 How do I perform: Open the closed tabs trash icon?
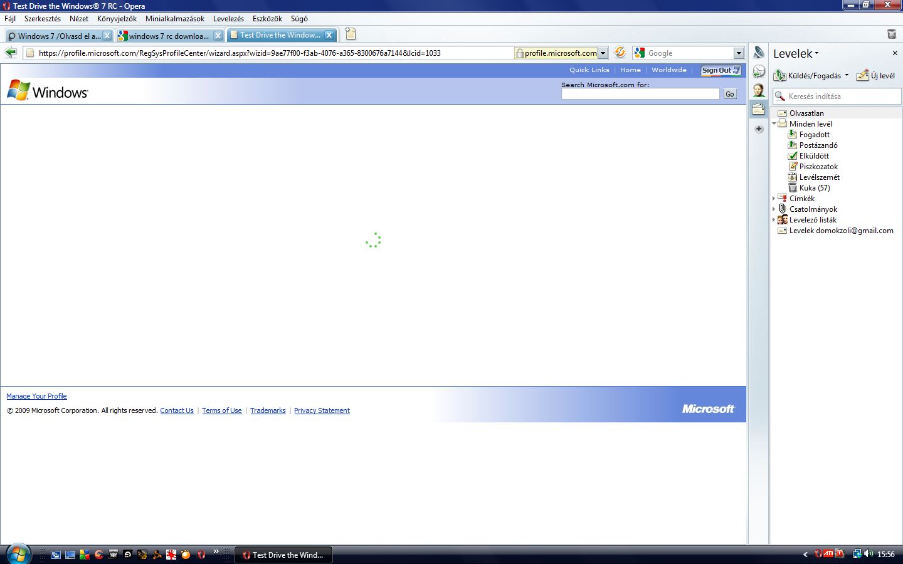[892, 34]
